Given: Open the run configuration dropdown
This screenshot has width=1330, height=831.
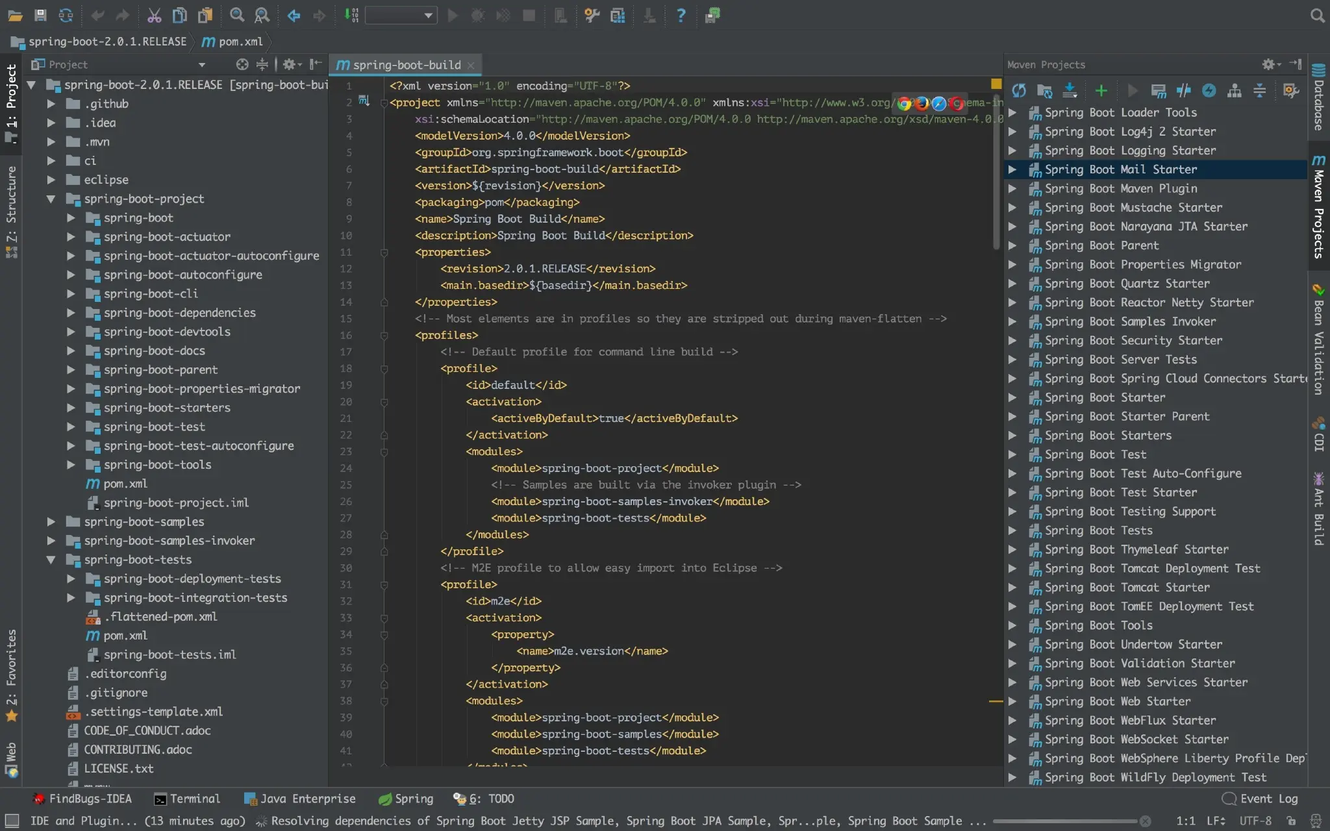Looking at the screenshot, I should (x=401, y=16).
